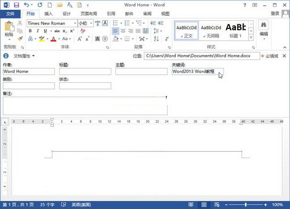290x209 pixels.
Task: Click the Format Painter brush icon
Action: pos(20,39)
